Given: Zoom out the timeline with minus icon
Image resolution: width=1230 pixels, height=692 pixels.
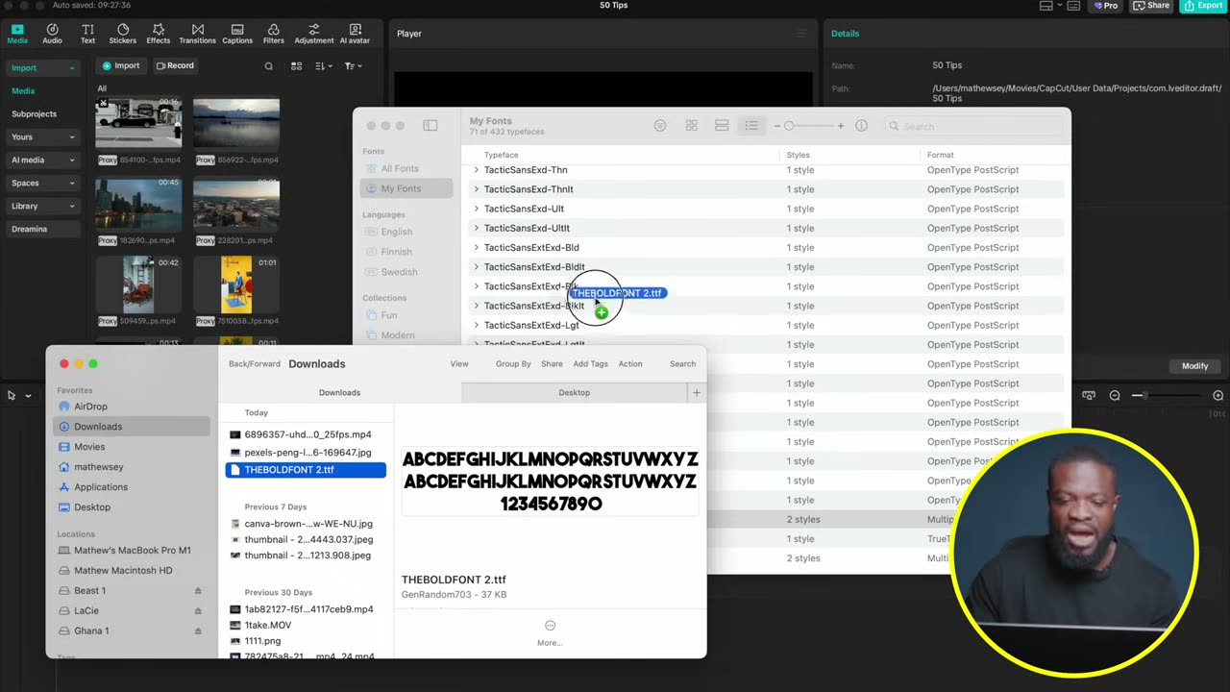Looking at the screenshot, I should point(1115,396).
